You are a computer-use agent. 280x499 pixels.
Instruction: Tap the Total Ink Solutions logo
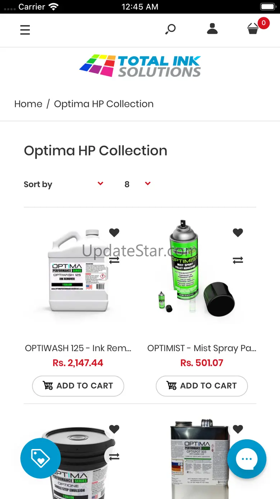[140, 66]
